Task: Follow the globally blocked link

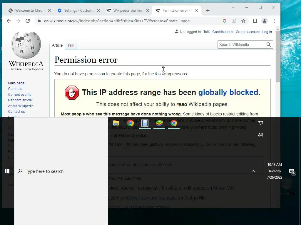Action: point(228,92)
